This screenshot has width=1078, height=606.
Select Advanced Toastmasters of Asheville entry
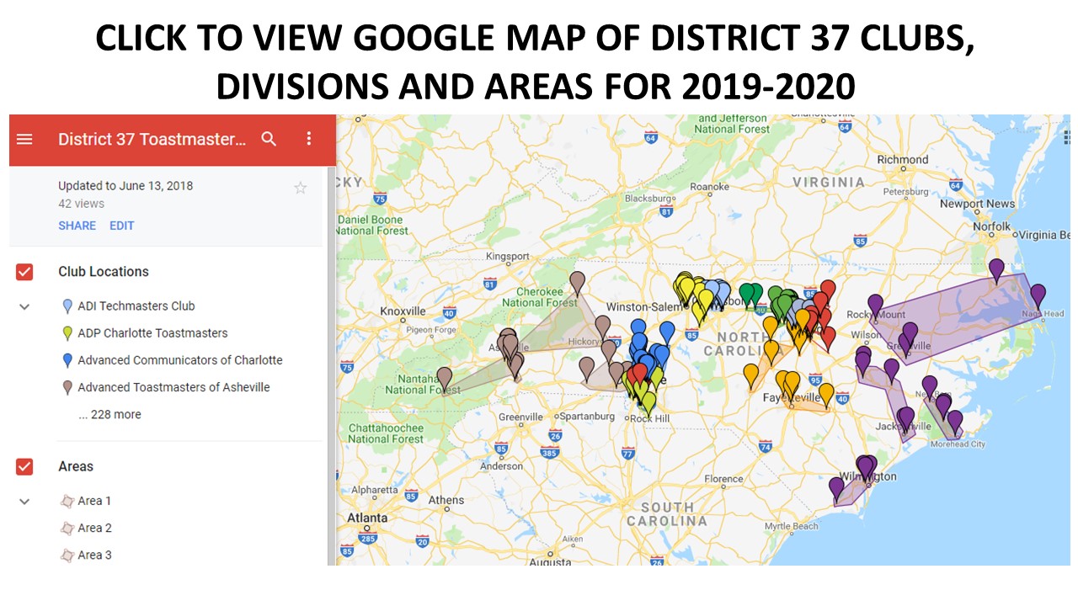173,387
